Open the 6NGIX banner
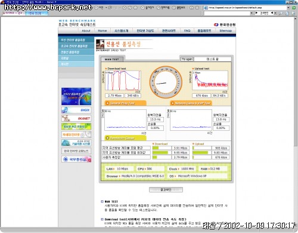 click(x=76, y=110)
